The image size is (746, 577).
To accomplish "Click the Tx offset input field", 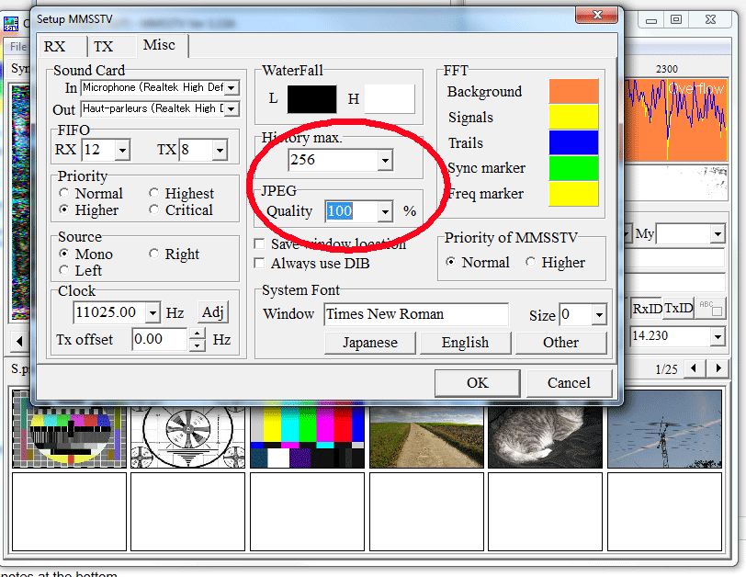I will click(160, 339).
